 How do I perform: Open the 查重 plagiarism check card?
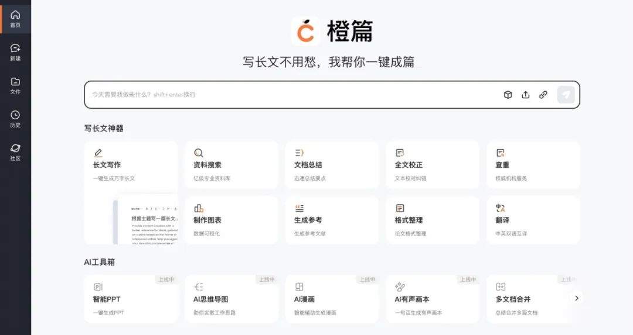click(533, 165)
